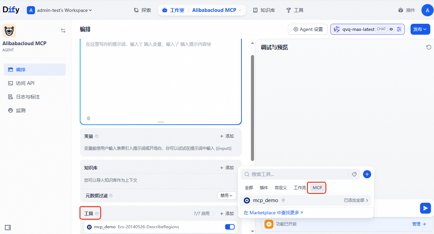This screenshot has height=234, width=434.
Task: Click the mcp_demo icon in picker
Action: click(247, 200)
